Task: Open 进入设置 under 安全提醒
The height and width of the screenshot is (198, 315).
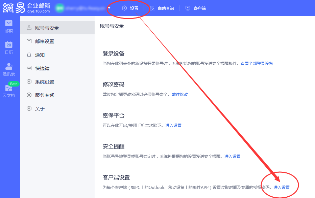Action: (x=233, y=156)
